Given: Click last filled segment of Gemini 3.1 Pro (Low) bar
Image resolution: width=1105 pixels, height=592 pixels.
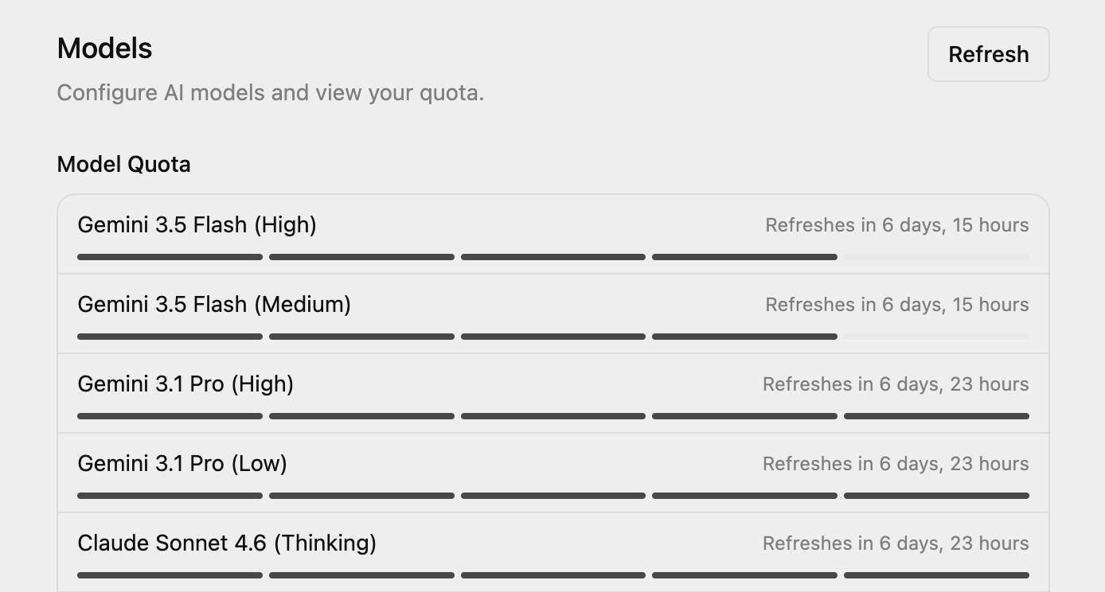Looking at the screenshot, I should tap(936, 496).
